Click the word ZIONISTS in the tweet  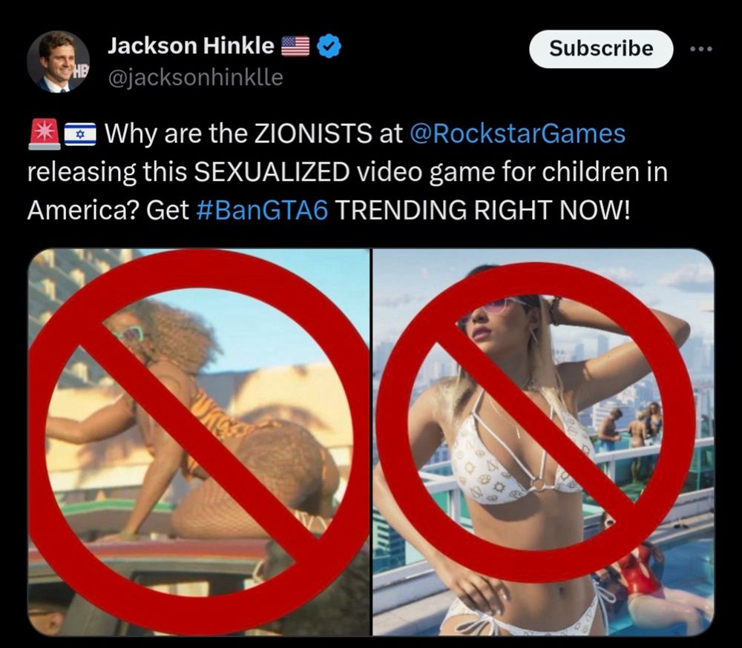(x=313, y=134)
